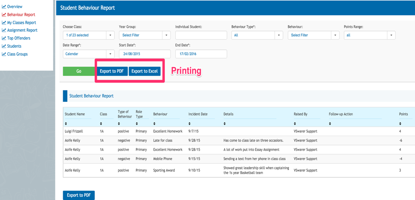Click the chart icon beside Behaviour Report

click(x=4, y=14)
